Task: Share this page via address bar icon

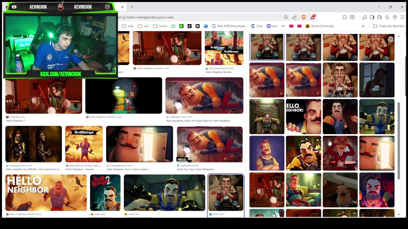Action: (295, 17)
